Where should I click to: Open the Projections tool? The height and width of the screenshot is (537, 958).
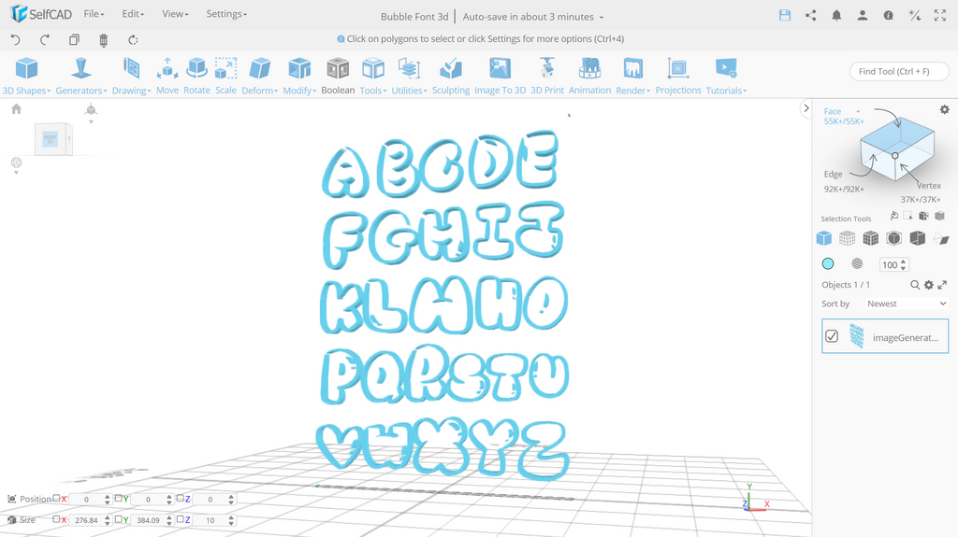coord(678,76)
